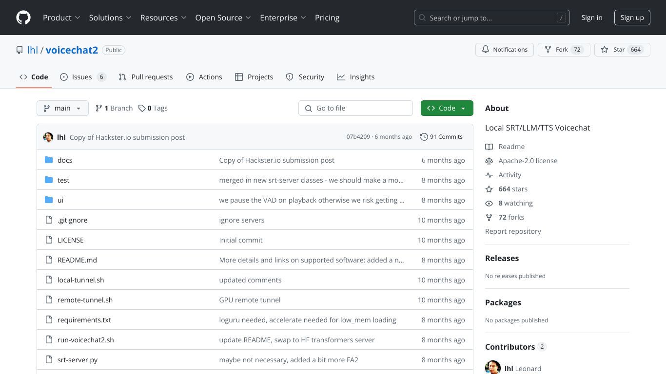Click the docs folder icon

coord(49,160)
